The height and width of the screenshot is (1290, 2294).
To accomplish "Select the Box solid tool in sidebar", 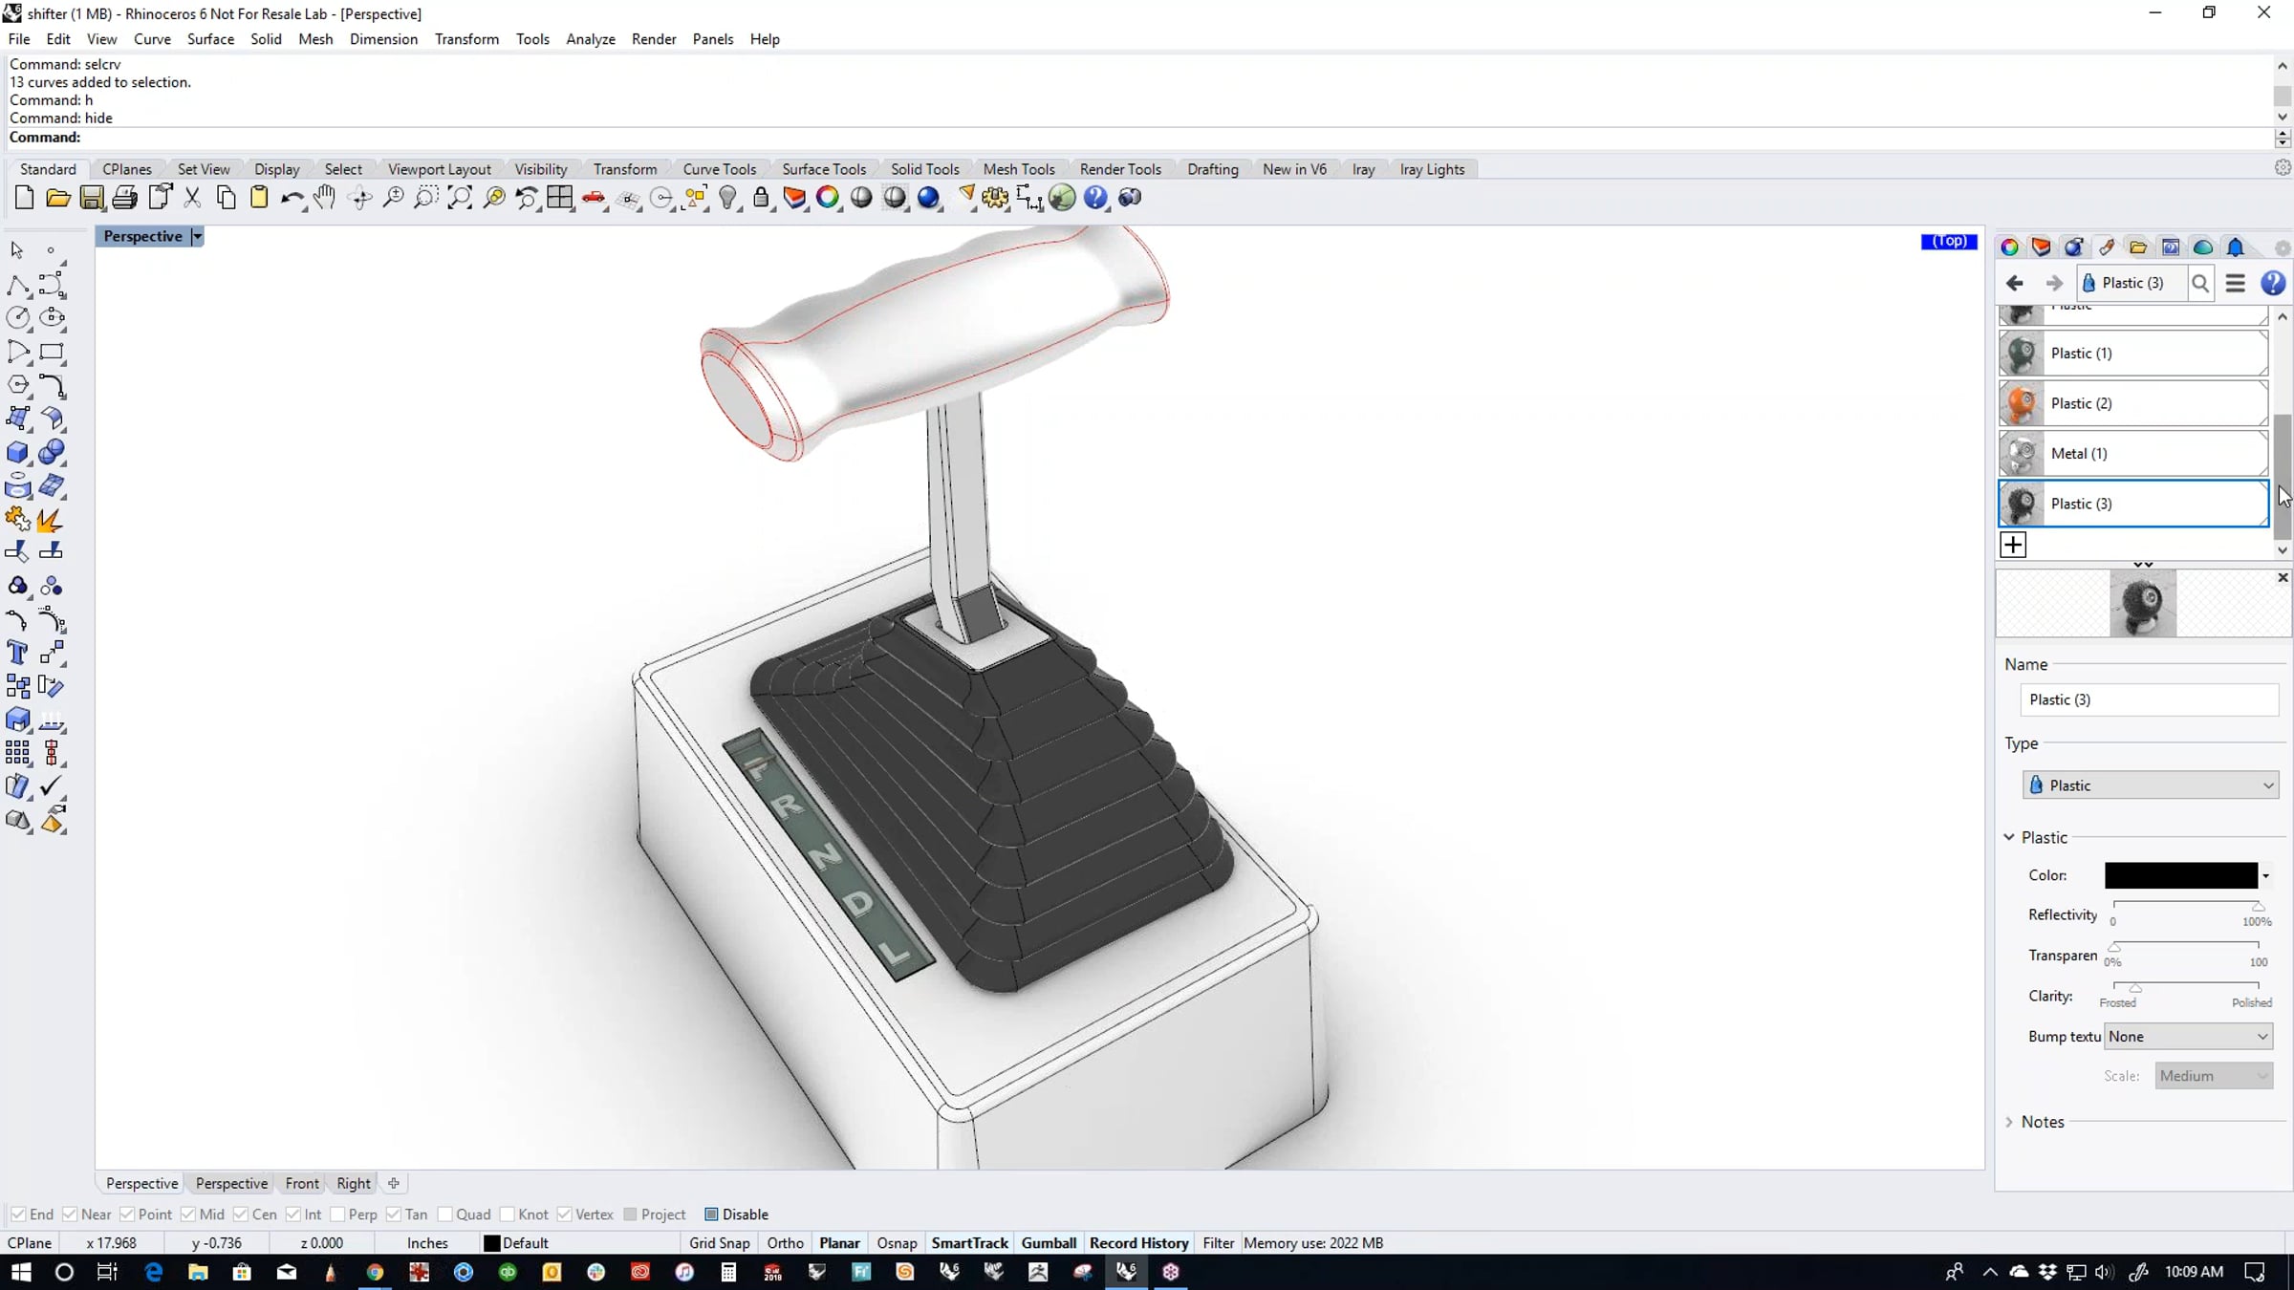I will [17, 452].
